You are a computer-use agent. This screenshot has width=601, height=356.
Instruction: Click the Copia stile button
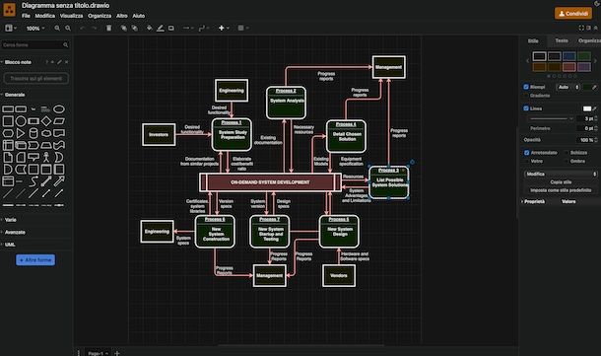(x=561, y=182)
